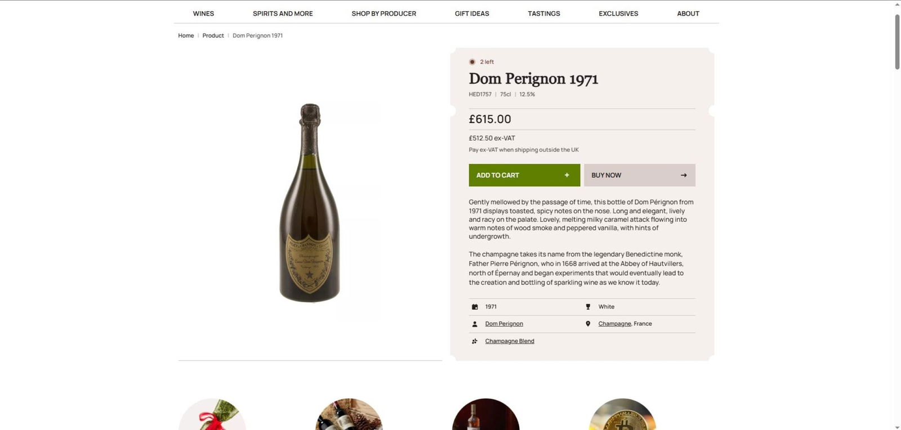Viewport: 901px width, 430px height.
Task: Click the plus icon on ADD TO CART
Action: pos(567,175)
